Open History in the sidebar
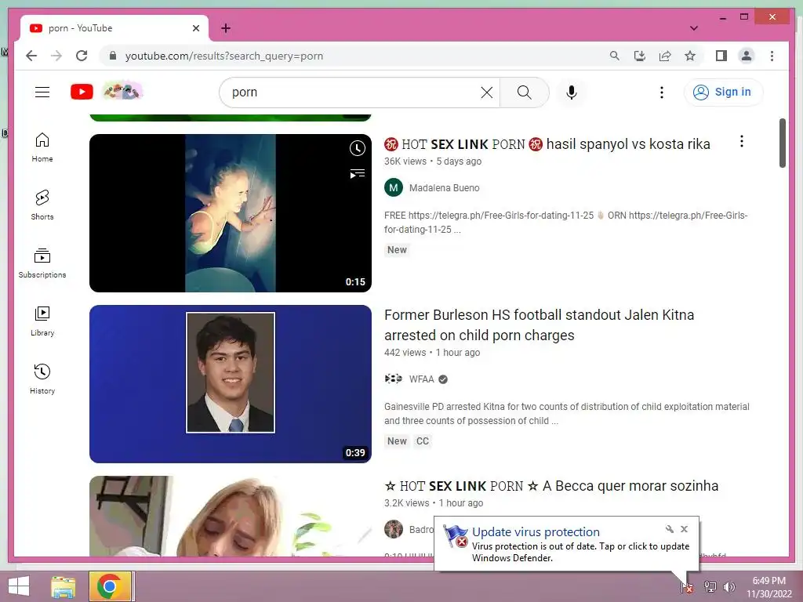Screen dimensions: 803x602 (x=42, y=379)
